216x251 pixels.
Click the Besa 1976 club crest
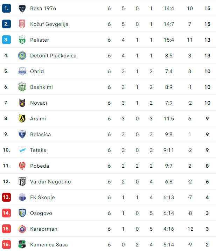pyautogui.click(x=22, y=8)
